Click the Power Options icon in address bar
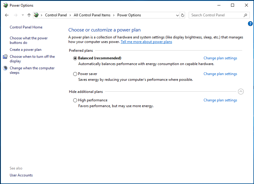The height and width of the screenshot is (184, 254). (36, 15)
